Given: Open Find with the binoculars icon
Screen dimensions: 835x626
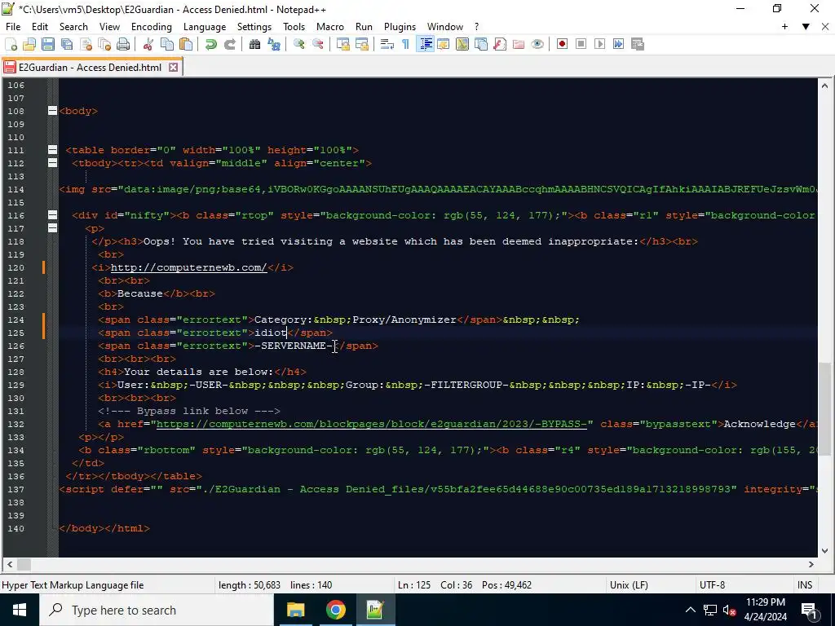Looking at the screenshot, I should click(254, 44).
